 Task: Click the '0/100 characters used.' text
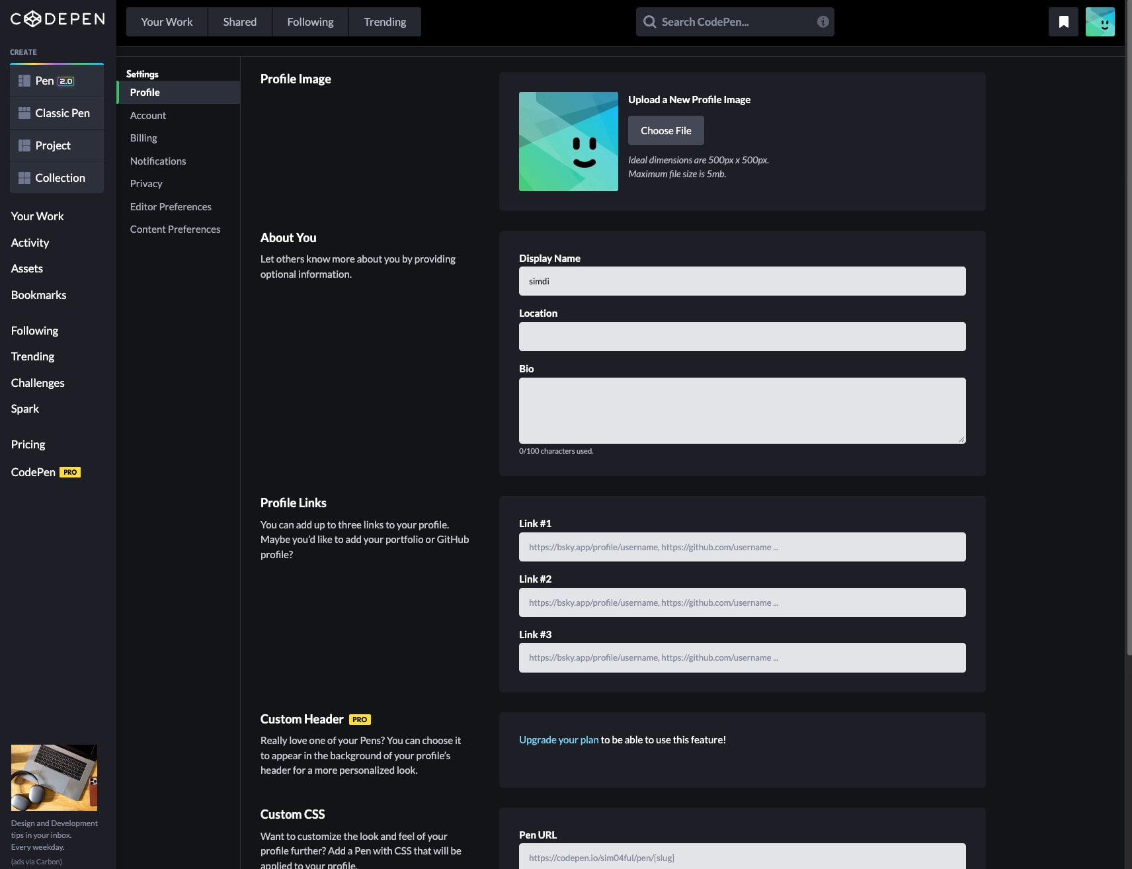click(x=556, y=451)
